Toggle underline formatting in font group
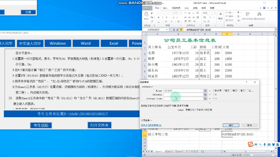Screen dimensions: 280x157 coord(166,17)
